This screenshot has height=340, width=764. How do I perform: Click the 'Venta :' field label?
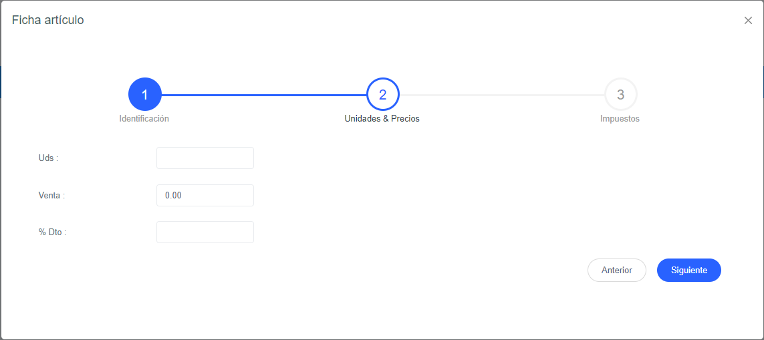click(x=51, y=196)
